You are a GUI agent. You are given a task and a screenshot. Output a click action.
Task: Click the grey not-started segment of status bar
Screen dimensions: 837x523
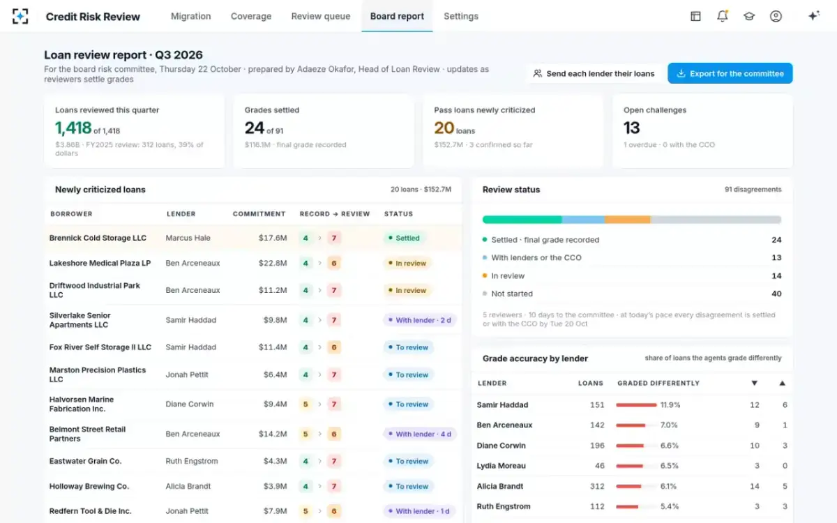716,220
